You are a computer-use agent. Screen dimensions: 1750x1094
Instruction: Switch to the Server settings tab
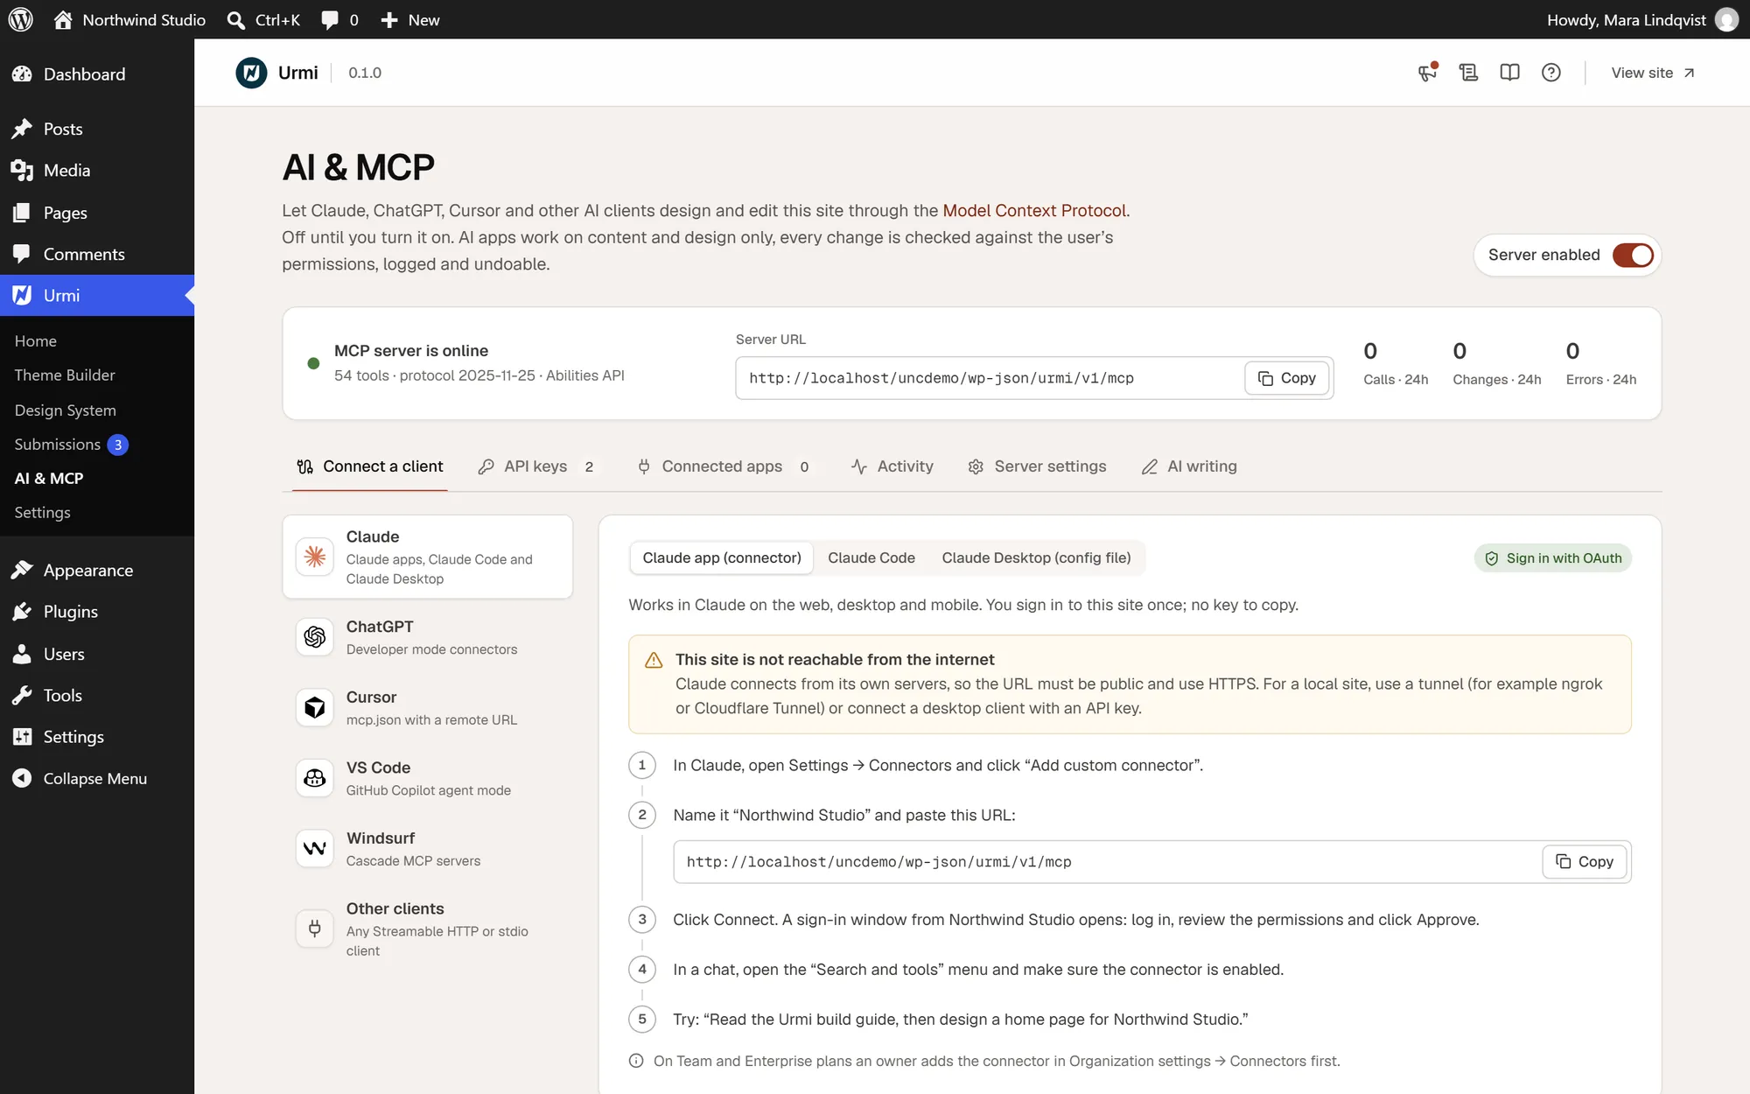tap(1037, 466)
